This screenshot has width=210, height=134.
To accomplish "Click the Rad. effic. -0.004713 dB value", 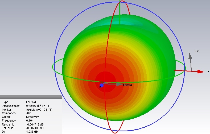I will pos(35,124).
